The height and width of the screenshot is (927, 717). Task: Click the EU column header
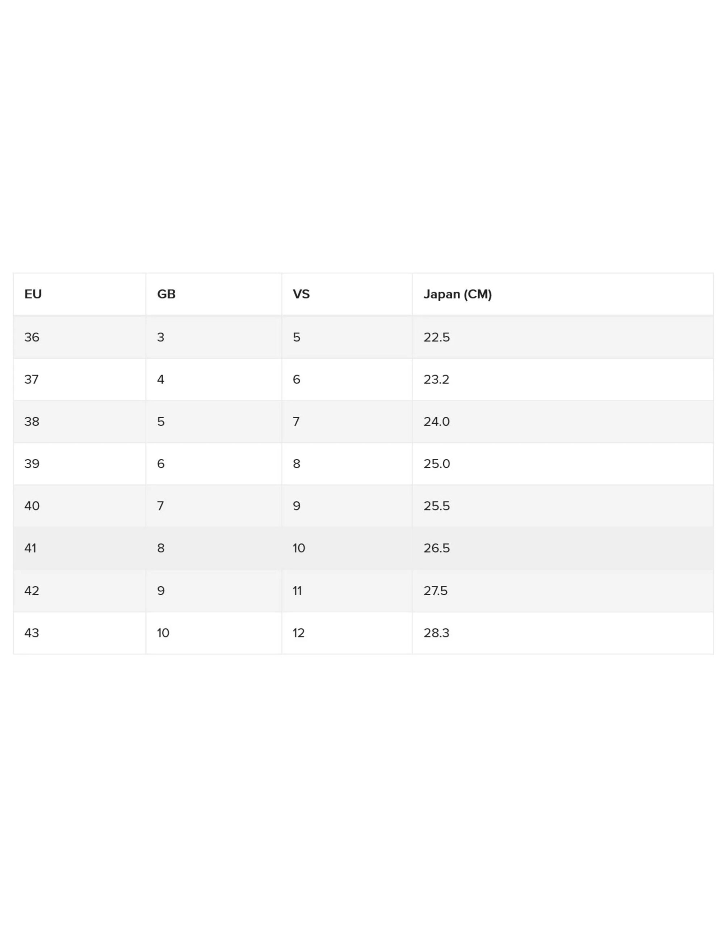[80, 294]
